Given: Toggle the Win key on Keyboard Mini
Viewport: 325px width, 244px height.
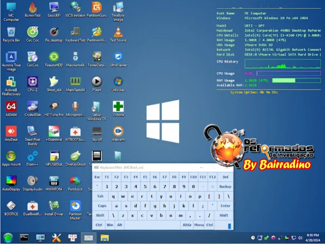Looking at the screenshot, I should coord(110,225).
